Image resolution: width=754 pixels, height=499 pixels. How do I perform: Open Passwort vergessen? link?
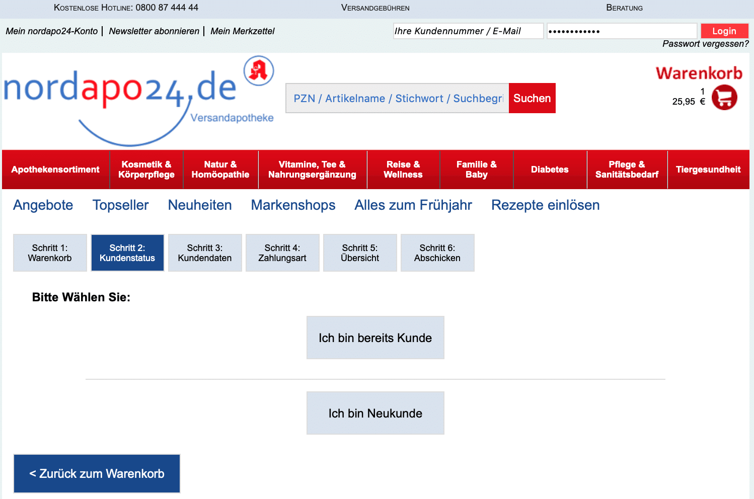pos(706,44)
